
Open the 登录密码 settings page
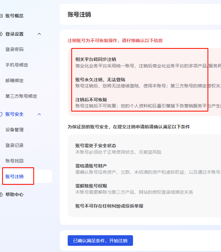[14, 49]
